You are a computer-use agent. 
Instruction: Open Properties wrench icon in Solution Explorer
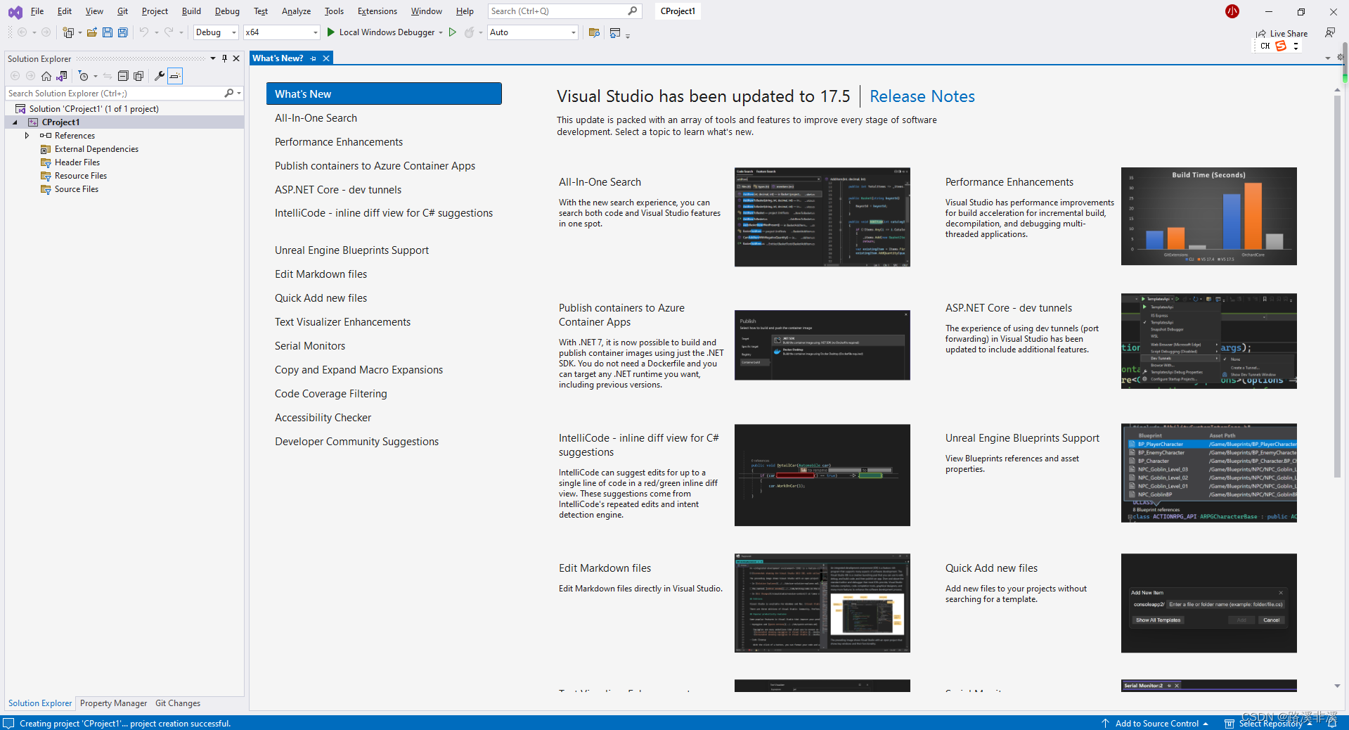[x=160, y=76]
